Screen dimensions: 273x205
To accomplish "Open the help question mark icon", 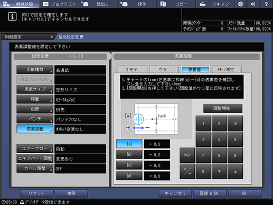I will click(266, 4).
